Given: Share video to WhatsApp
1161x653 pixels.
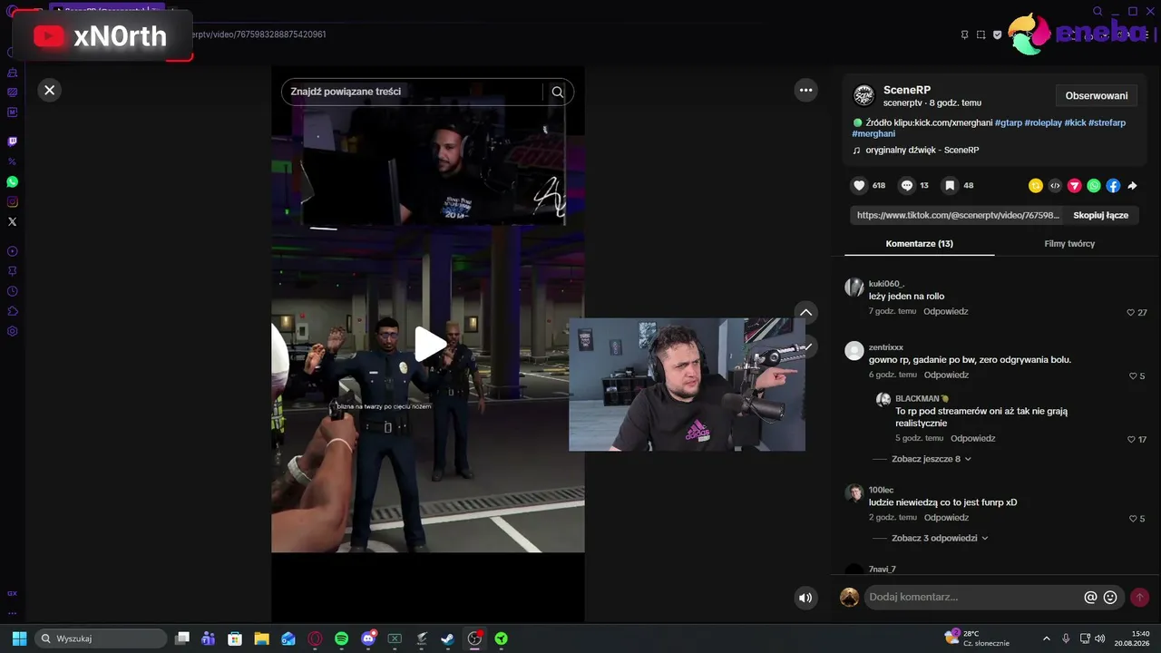Looking at the screenshot, I should [1094, 186].
